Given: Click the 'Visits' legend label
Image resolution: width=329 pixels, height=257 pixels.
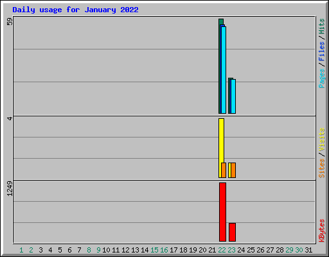Looking at the screenshot, I should pos(321,139).
